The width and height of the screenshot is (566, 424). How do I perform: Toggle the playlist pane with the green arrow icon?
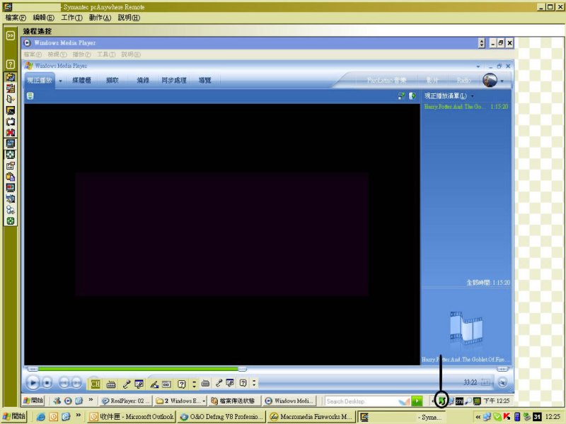(x=412, y=96)
